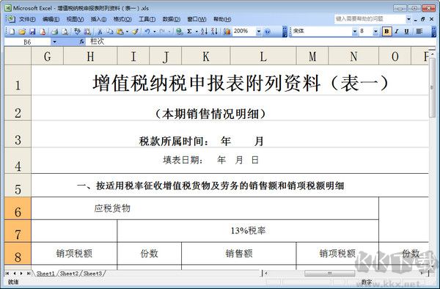The height and width of the screenshot is (289, 440).
Task: Print the sheet with the printer icon
Action: tap(54, 32)
